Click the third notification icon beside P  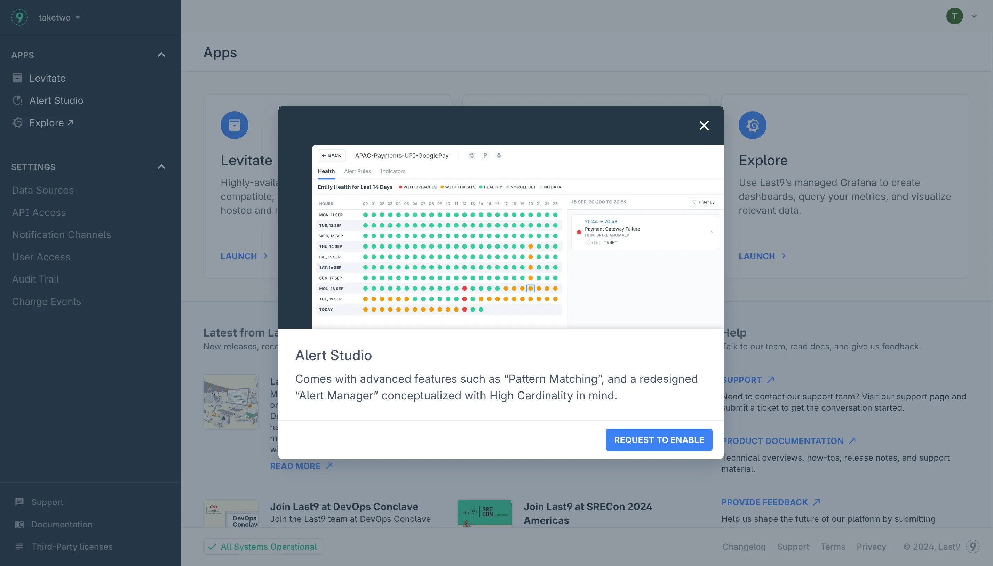499,155
